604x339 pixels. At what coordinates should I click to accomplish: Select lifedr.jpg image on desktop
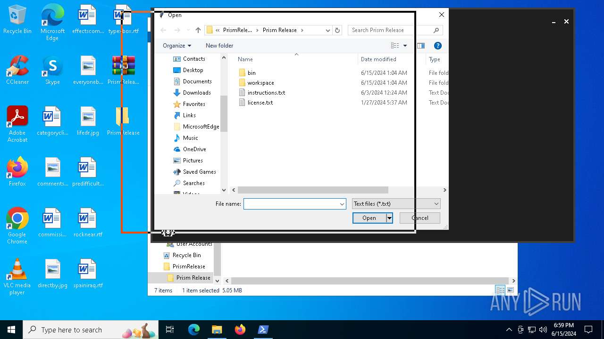click(x=88, y=121)
